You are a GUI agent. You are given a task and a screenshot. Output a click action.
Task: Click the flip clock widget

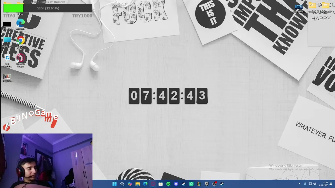168,96
